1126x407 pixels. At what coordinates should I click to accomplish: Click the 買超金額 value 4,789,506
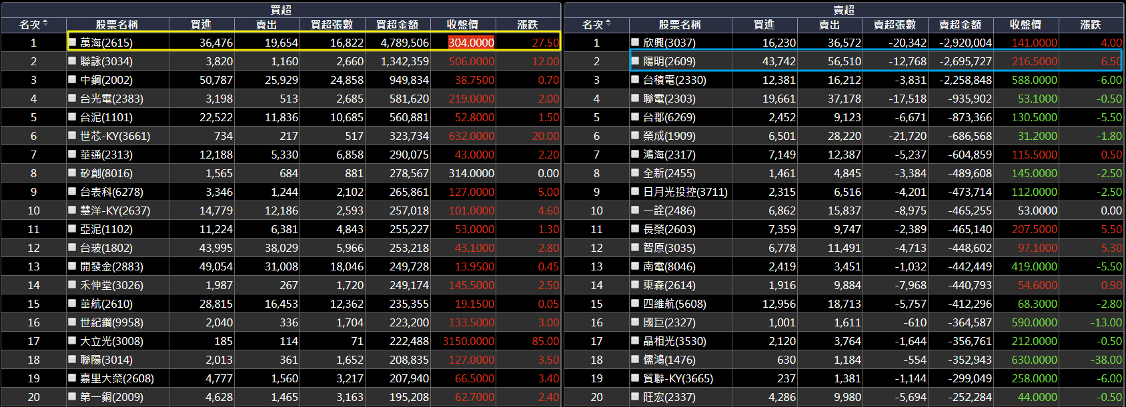(x=405, y=43)
